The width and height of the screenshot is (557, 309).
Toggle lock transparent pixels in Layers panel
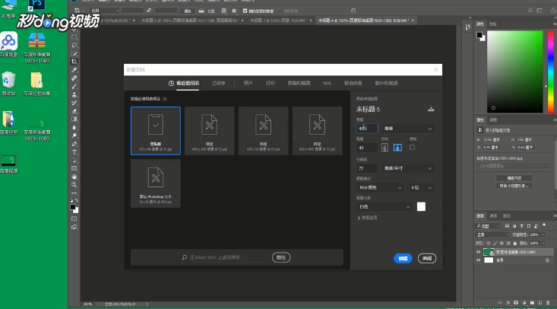click(x=489, y=243)
